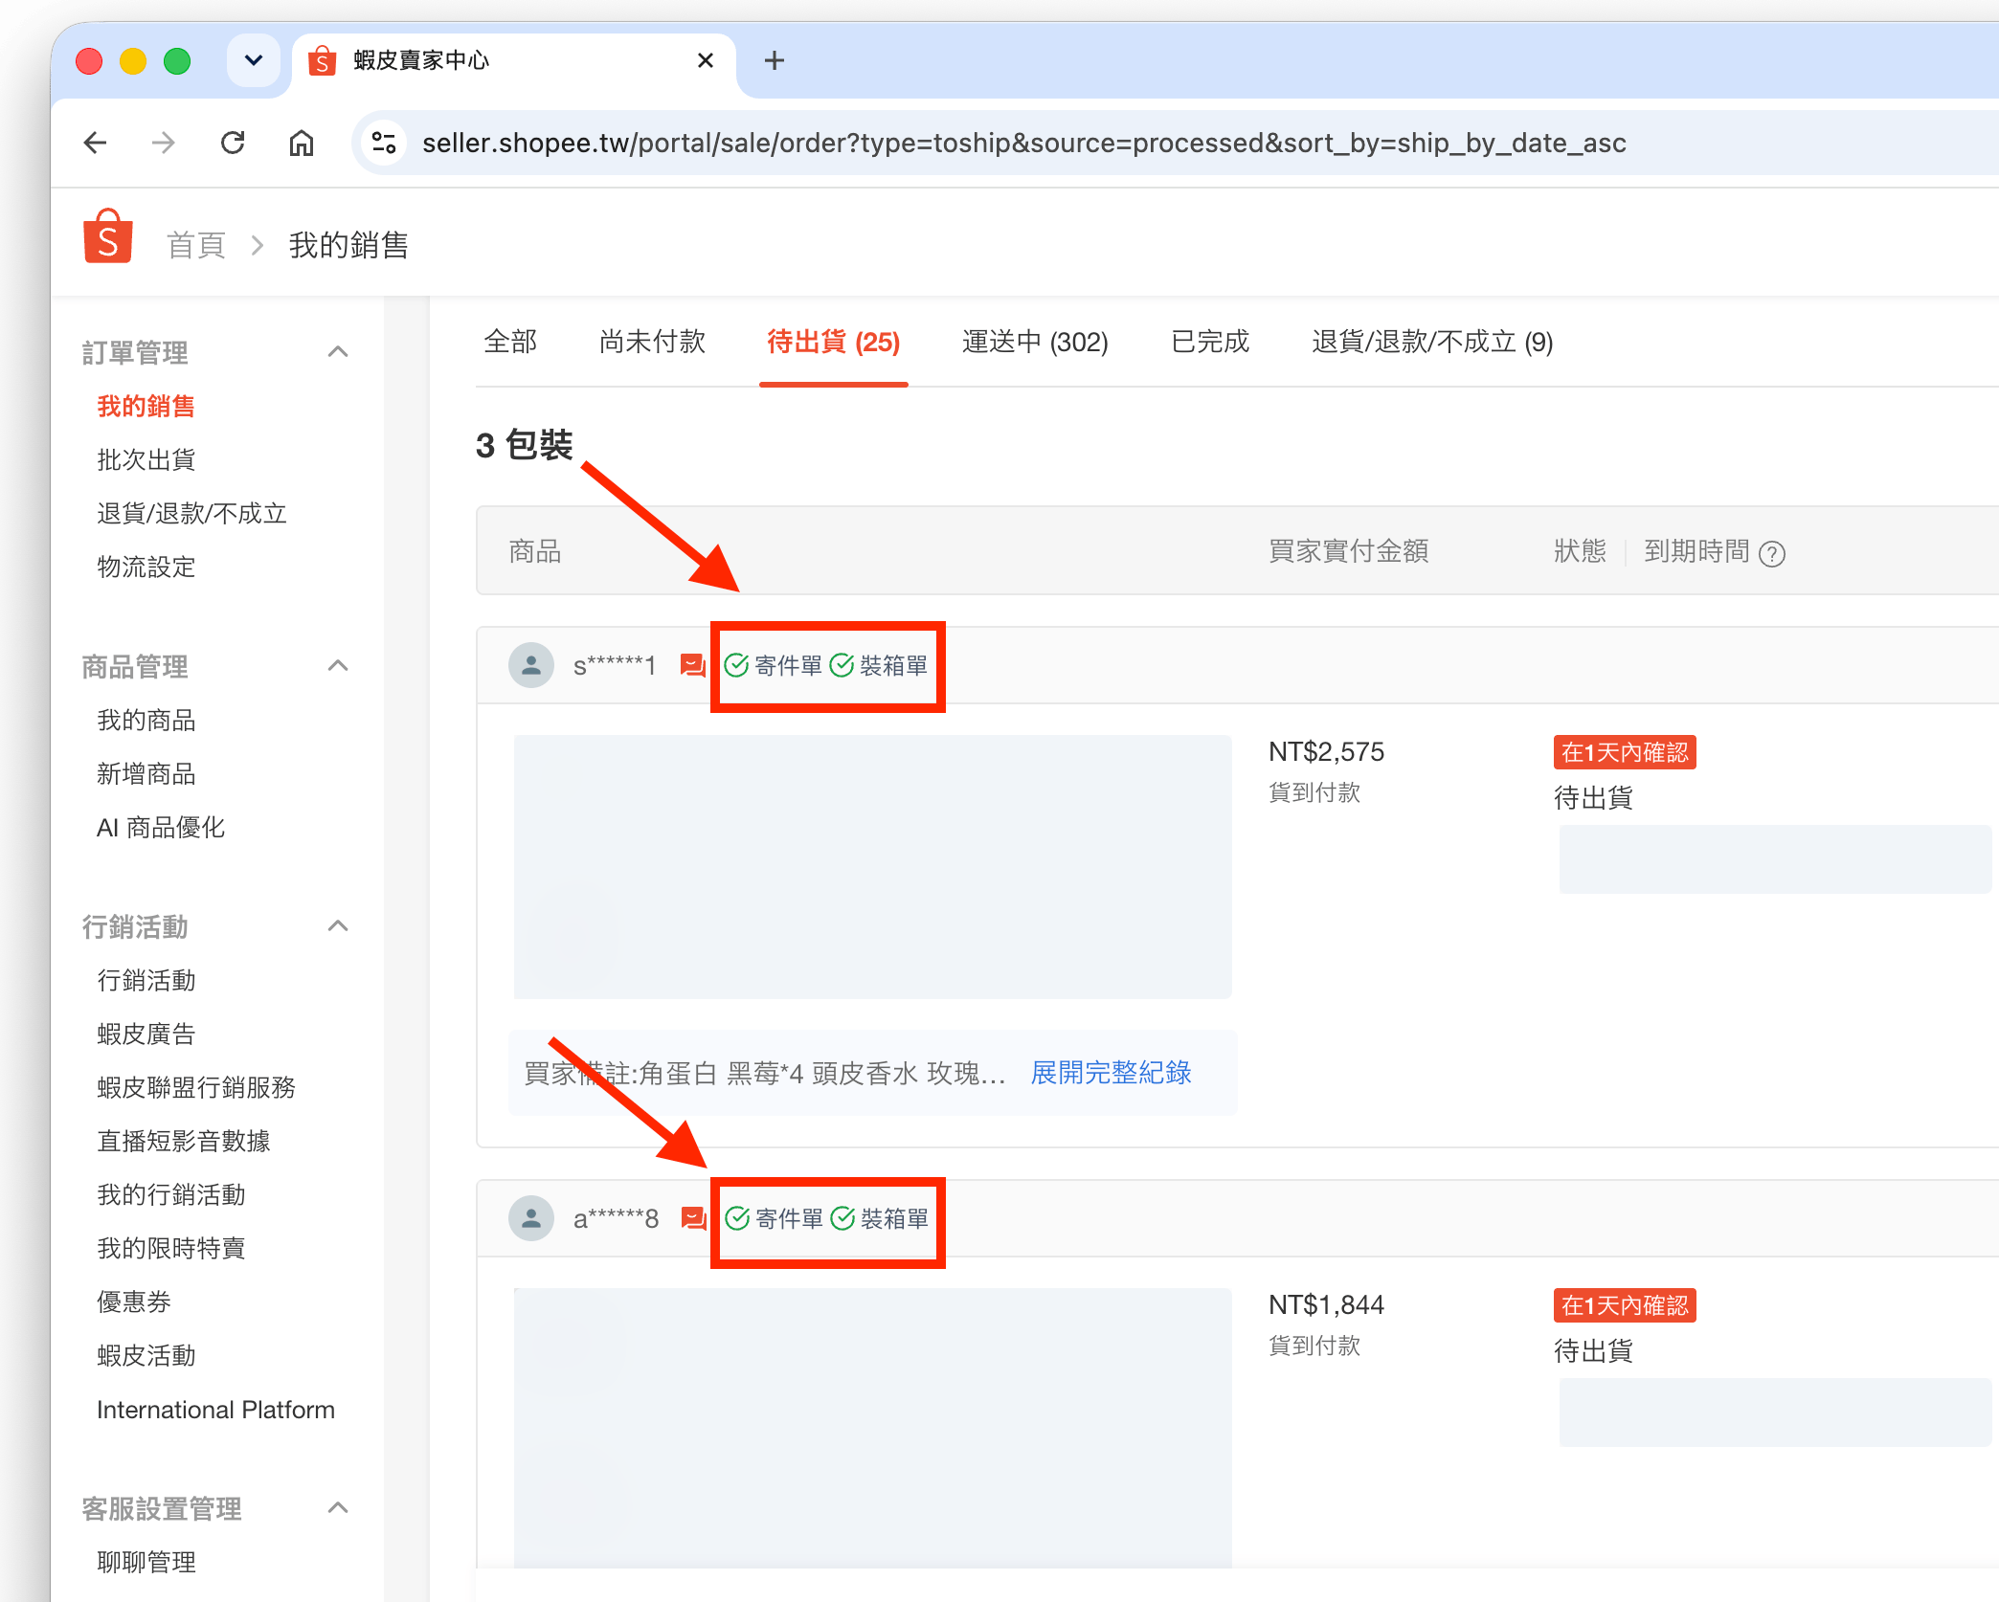
Task: Open chat with buyer a******8
Action: [693, 1218]
